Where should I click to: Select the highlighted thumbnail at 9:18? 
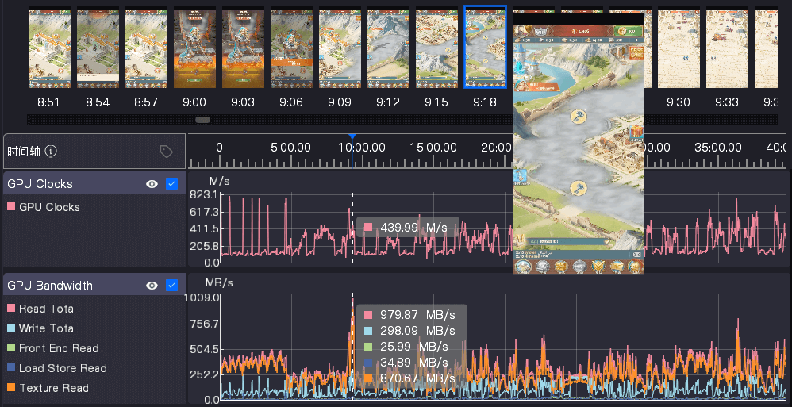(486, 48)
